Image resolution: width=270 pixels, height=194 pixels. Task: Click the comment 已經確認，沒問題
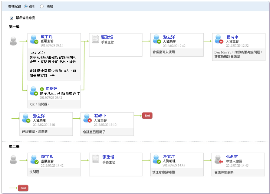click(x=35, y=132)
